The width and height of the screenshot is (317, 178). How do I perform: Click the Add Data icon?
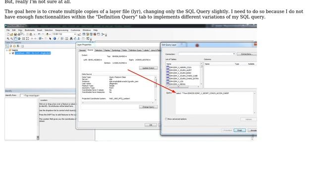point(48,34)
